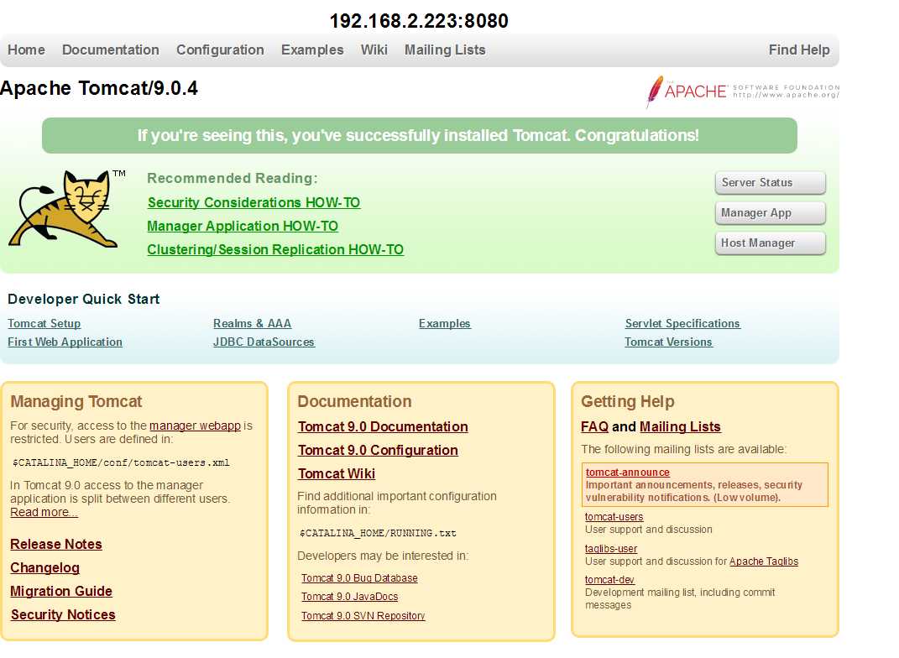Launch the Host Manager button

(x=771, y=243)
